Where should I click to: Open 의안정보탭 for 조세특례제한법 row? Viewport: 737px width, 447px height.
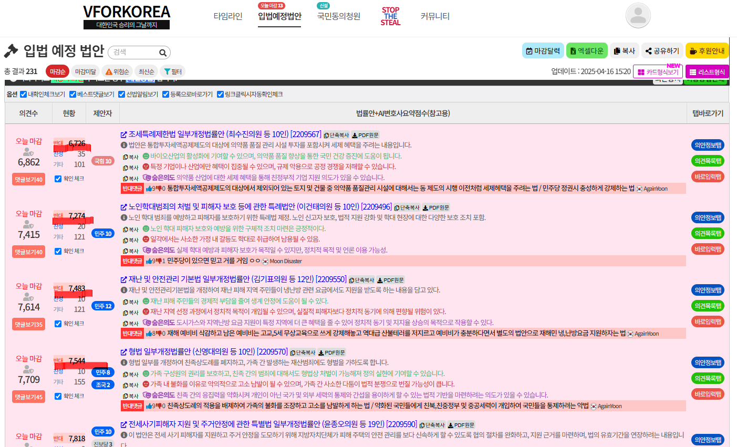(708, 145)
